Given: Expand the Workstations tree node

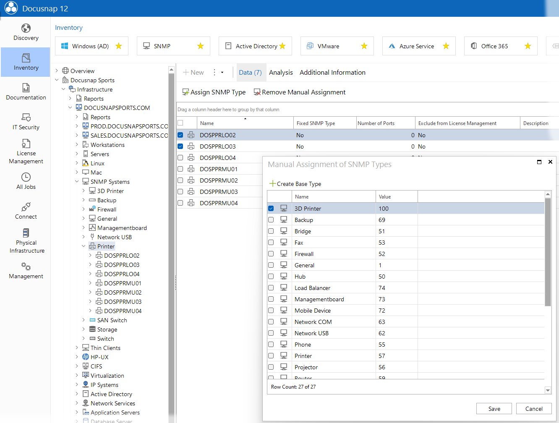Looking at the screenshot, I should pyautogui.click(x=77, y=144).
